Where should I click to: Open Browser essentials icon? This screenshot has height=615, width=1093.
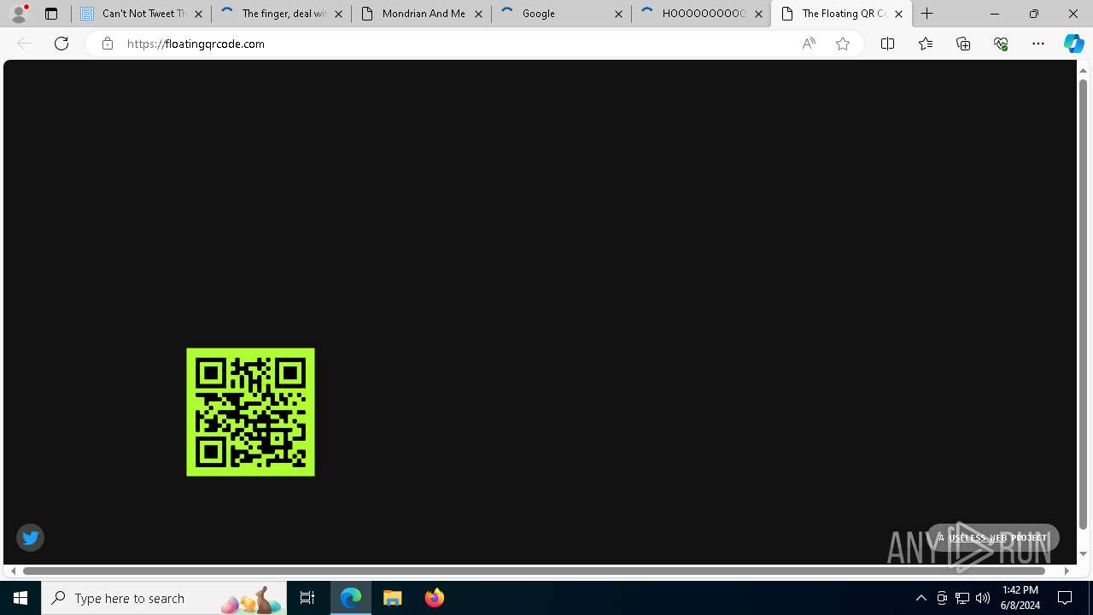1001,44
